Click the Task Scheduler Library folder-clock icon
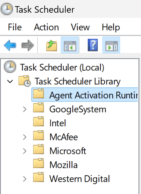The image size is (141, 194). pos(24,81)
